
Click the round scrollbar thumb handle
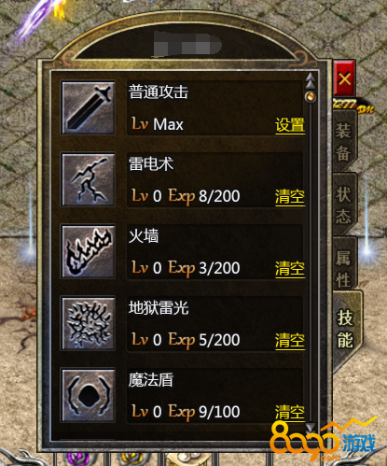pos(310,97)
